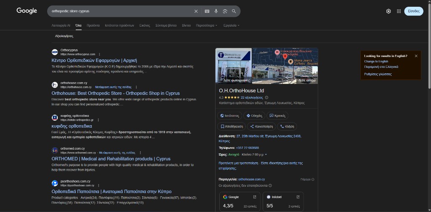Click the Παροχοί info icon
This screenshot has height=212, width=431.
coord(313,180)
